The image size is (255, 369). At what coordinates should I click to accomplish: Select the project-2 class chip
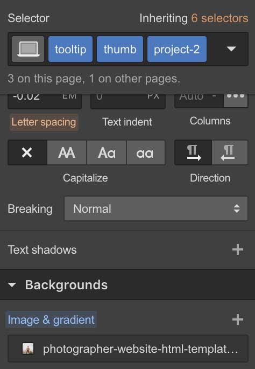[177, 49]
